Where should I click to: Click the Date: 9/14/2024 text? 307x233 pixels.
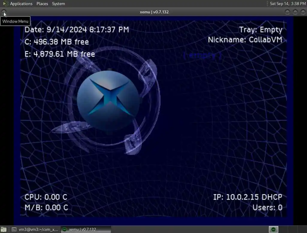77,30
